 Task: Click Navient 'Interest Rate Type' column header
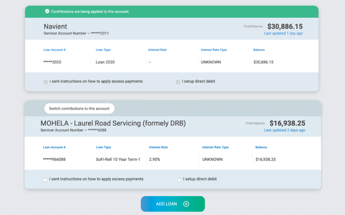coord(214,50)
